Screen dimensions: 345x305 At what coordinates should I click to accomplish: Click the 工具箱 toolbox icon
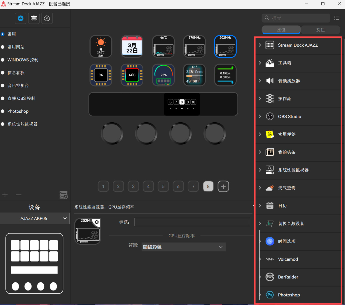click(270, 63)
